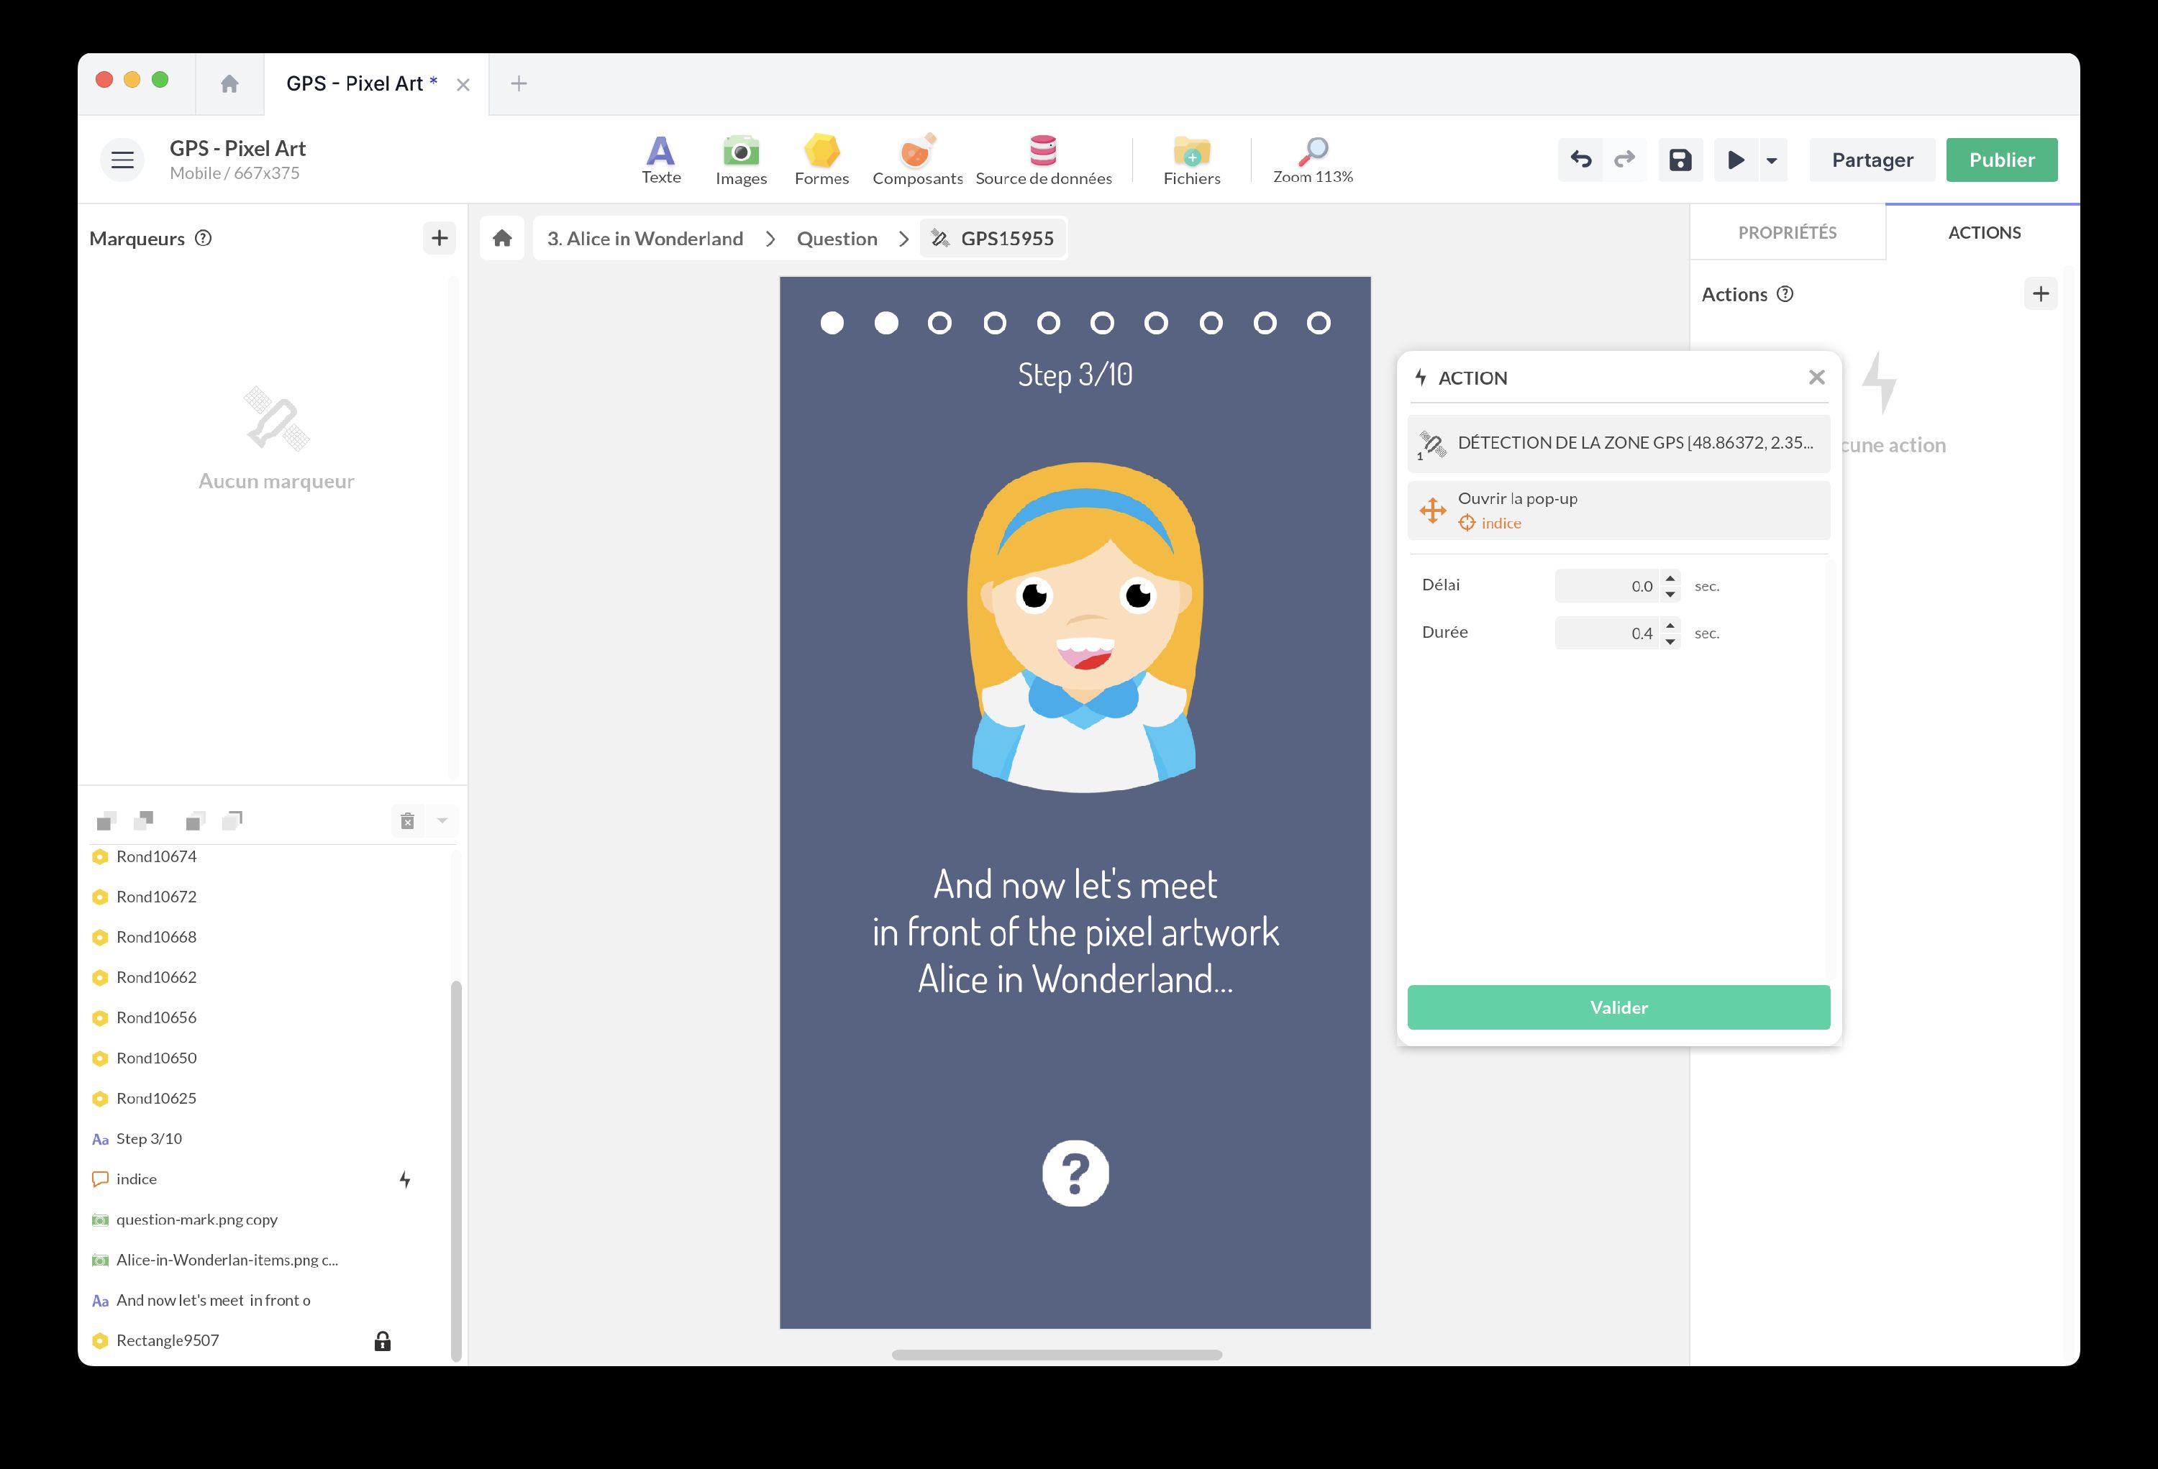Click the Durée input field
This screenshot has height=1469, width=2158.
point(1606,633)
